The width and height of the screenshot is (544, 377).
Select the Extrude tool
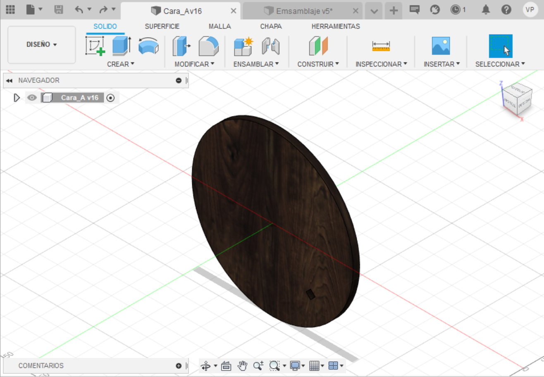click(119, 45)
